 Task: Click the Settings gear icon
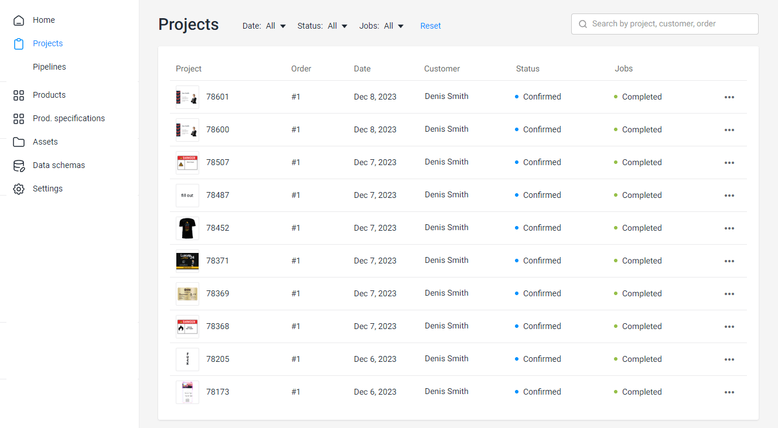(x=19, y=189)
